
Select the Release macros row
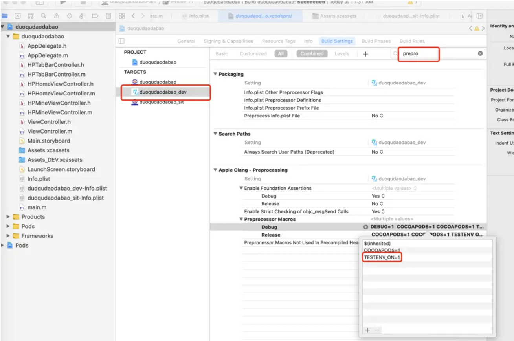(x=348, y=235)
